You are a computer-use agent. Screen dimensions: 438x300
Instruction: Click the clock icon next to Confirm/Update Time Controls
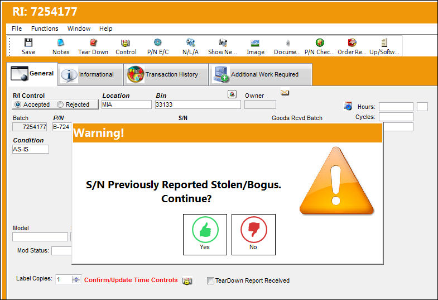coord(187,280)
